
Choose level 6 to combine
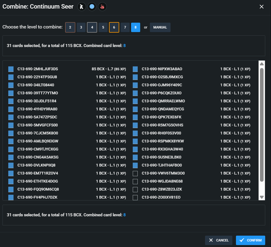[114, 27]
